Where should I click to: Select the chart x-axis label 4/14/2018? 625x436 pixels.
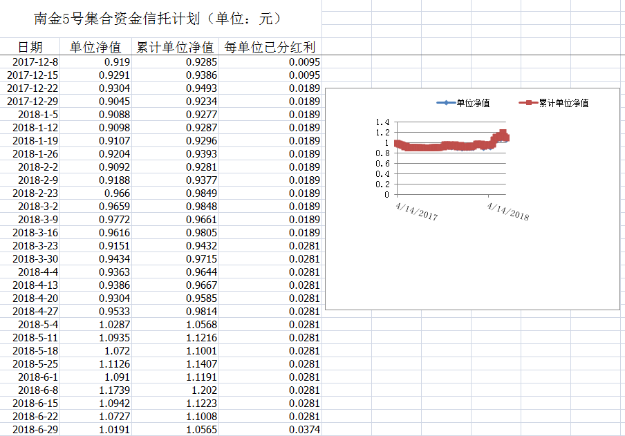pyautogui.click(x=507, y=210)
